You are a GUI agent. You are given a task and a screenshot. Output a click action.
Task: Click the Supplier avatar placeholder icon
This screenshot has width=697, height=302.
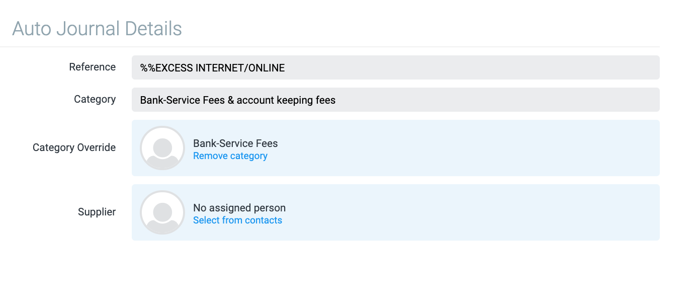click(x=162, y=212)
